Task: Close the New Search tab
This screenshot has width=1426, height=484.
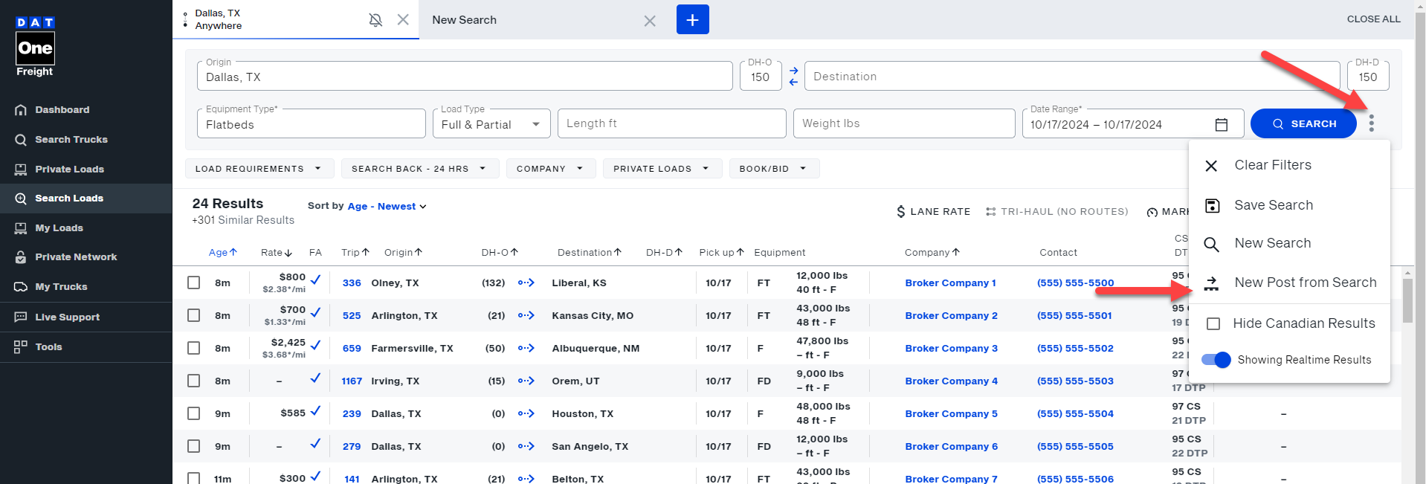Action: 650,21
